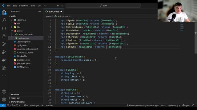Click the message UserDto declaration line
Screen dimensions: 197x110
(67, 90)
